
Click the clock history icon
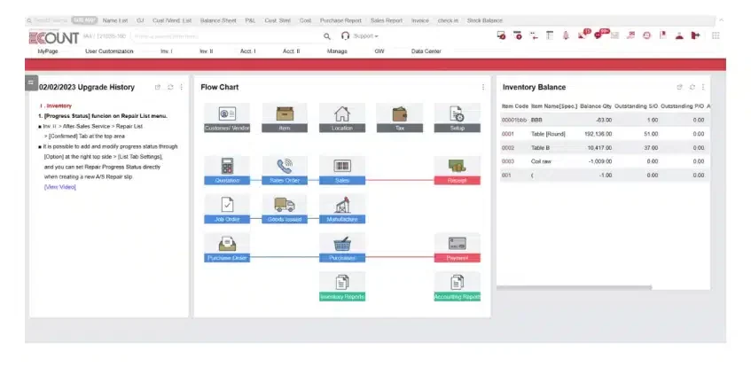pos(647,35)
